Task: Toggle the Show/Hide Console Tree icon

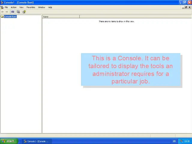Action: click(13, 12)
